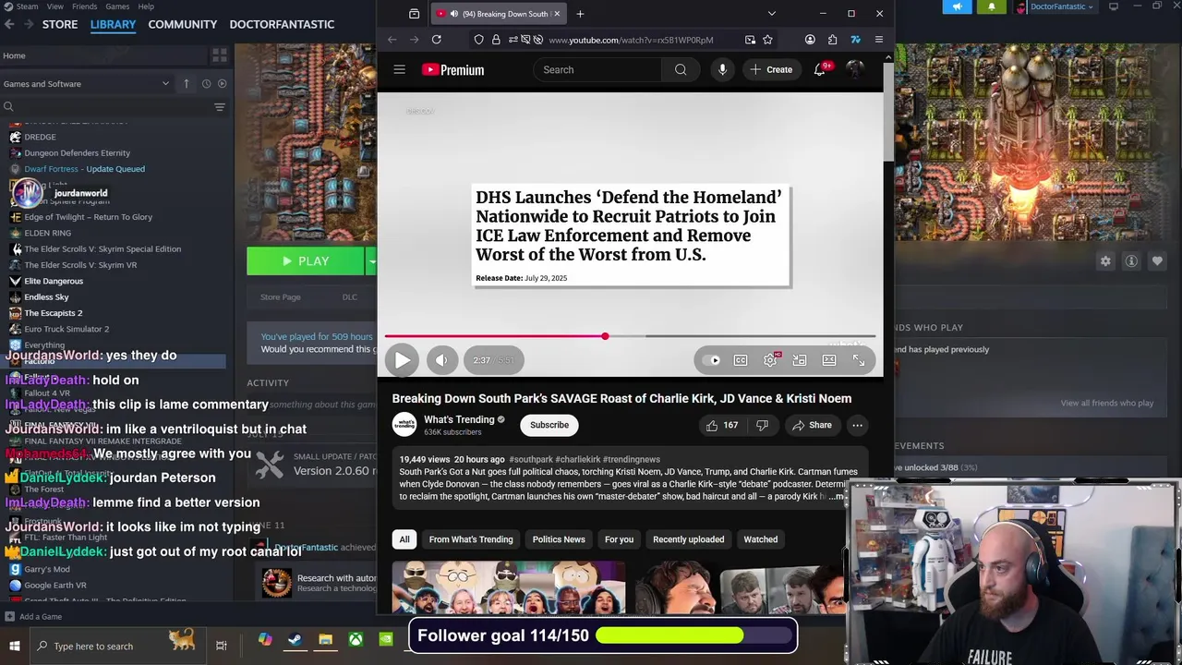The image size is (1182, 665).
Task: Open What's Trending channel name
Action: pos(459,419)
